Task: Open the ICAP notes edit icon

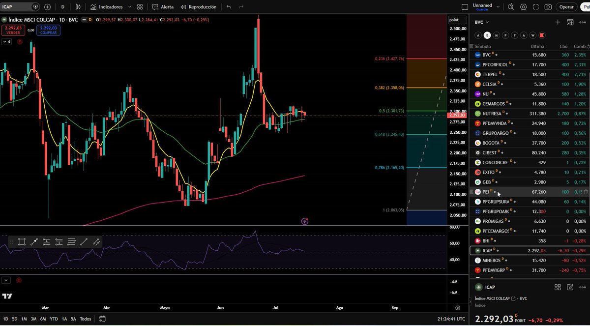Action: pos(570,287)
